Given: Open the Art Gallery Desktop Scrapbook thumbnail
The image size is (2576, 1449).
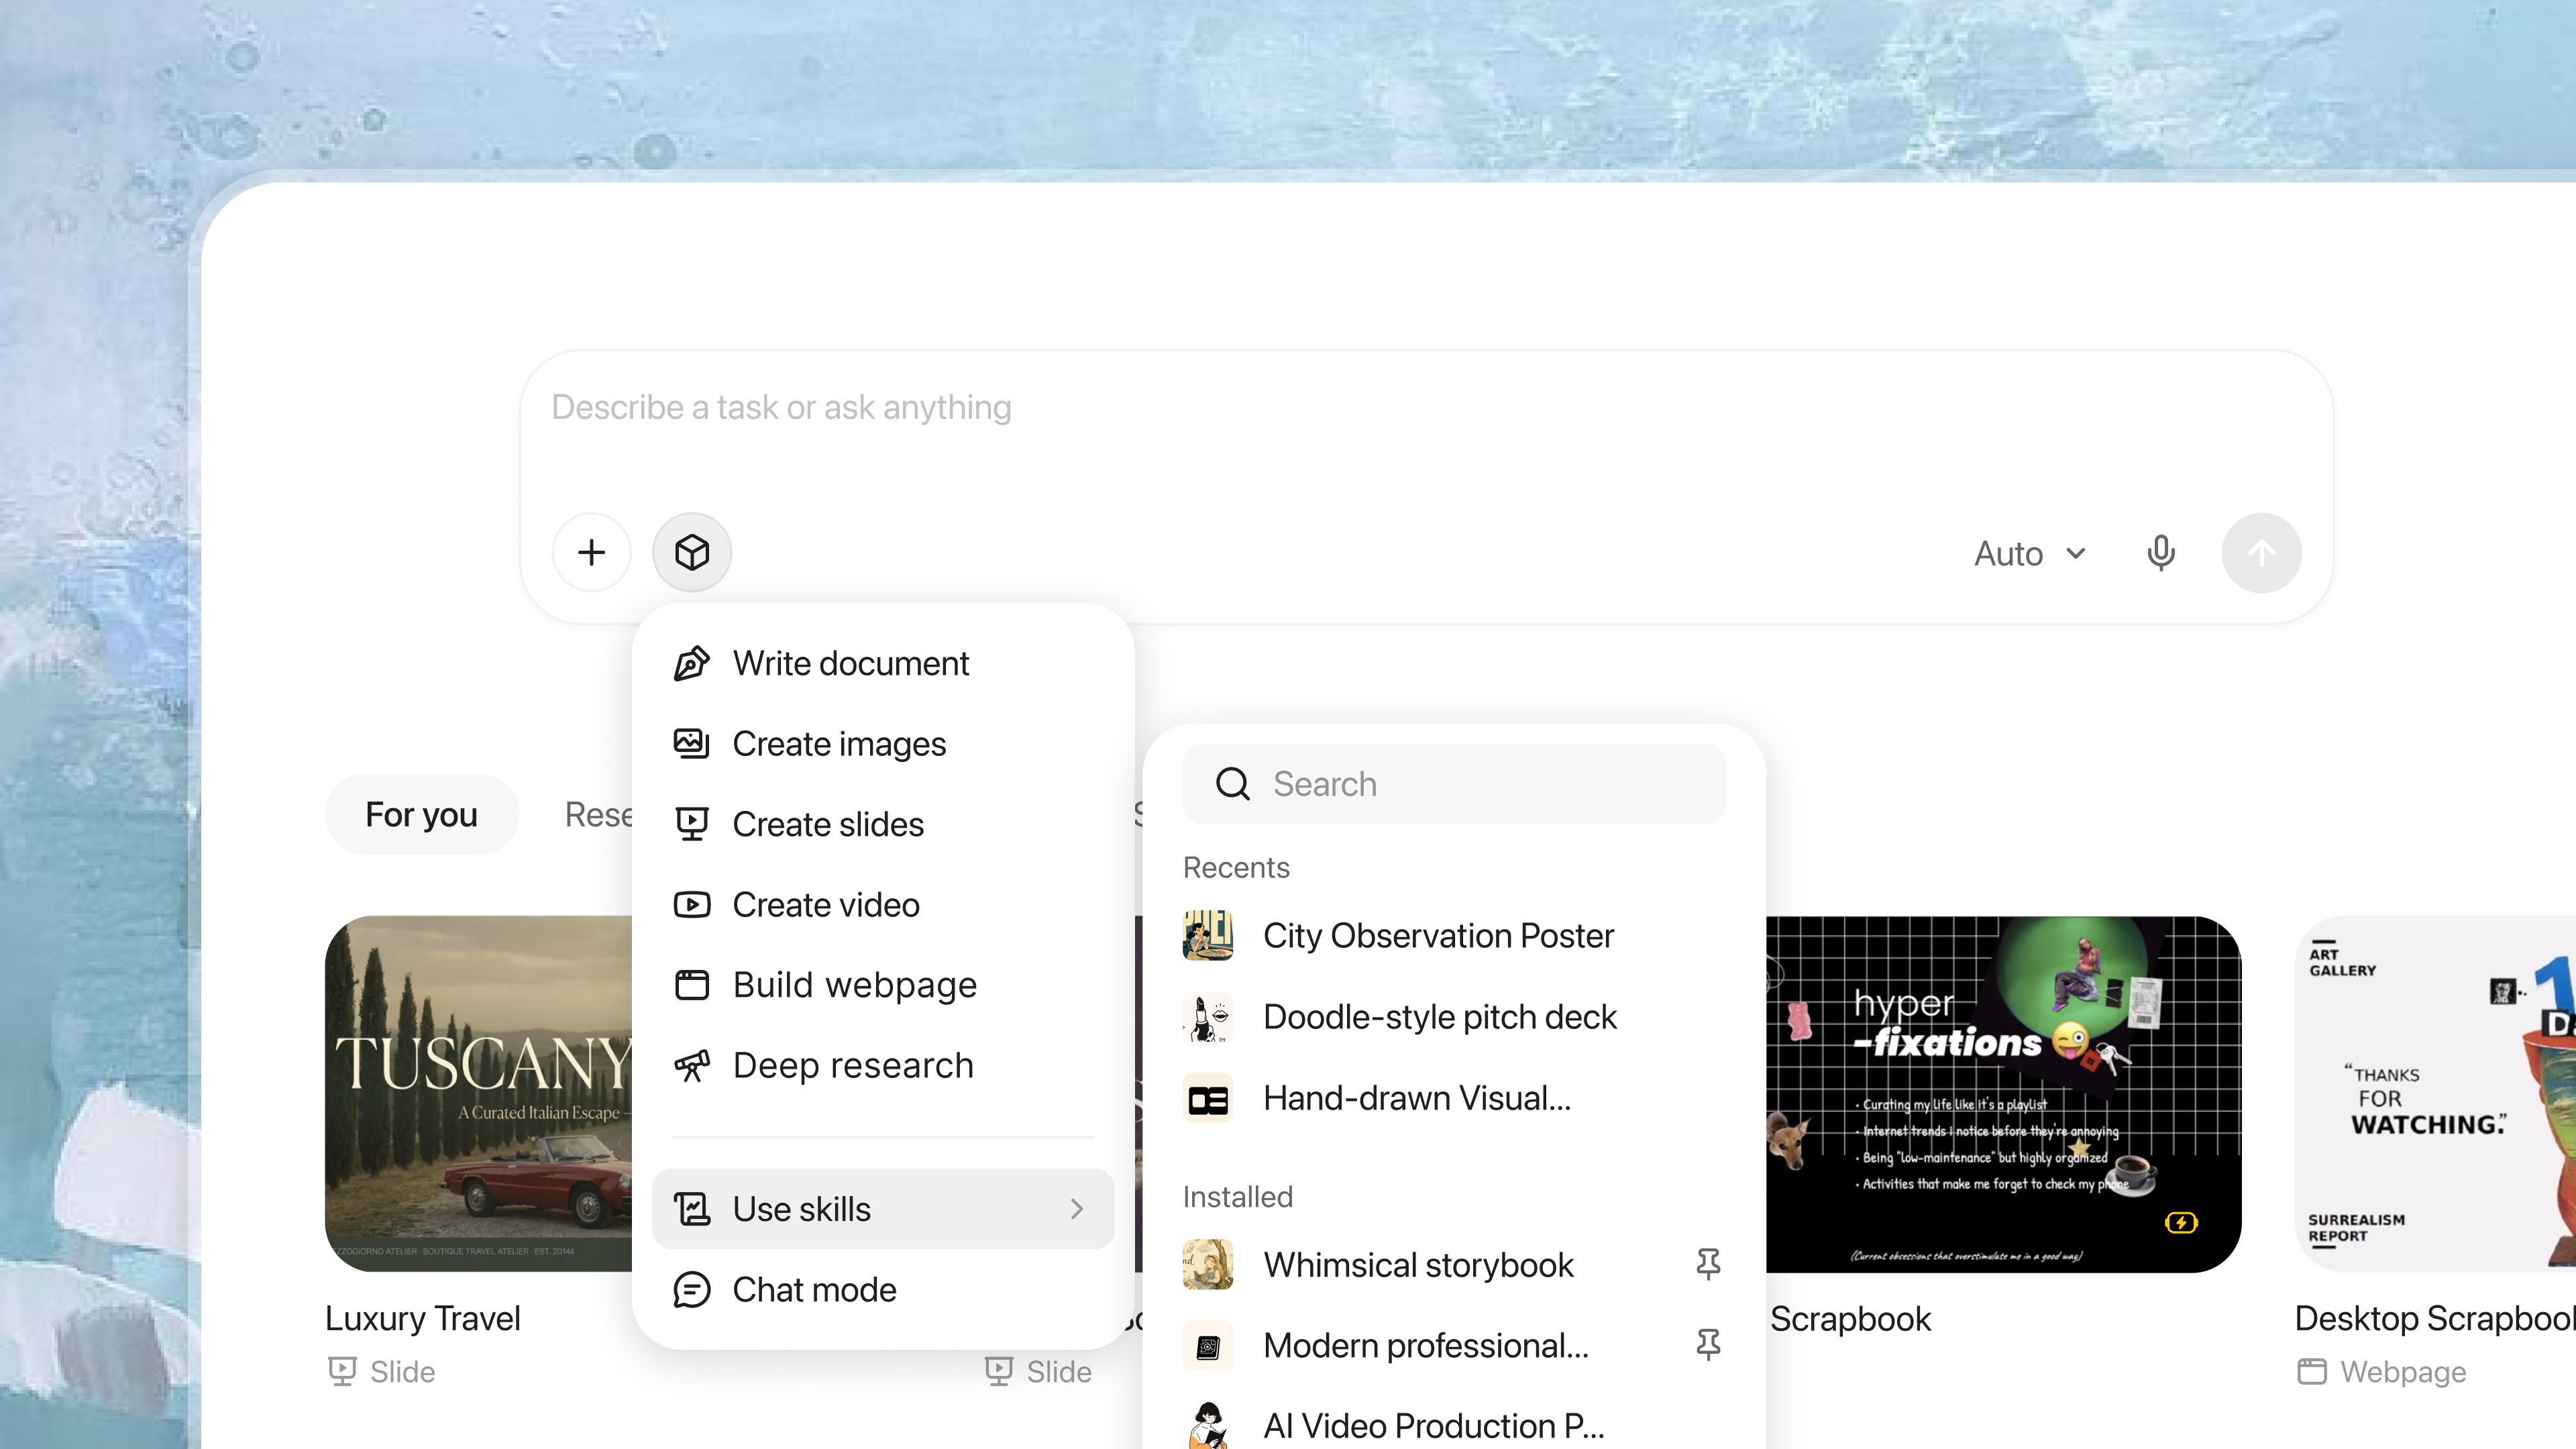Looking at the screenshot, I should point(2435,1094).
